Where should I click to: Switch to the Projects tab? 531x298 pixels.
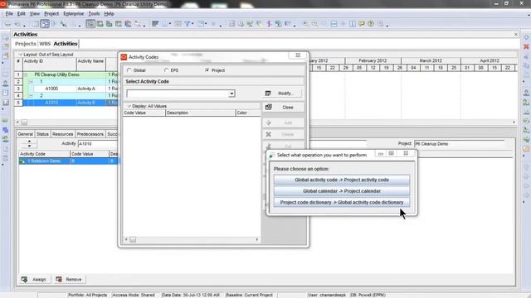pos(26,44)
